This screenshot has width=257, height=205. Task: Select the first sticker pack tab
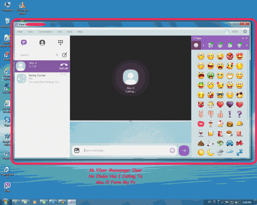tap(211, 45)
